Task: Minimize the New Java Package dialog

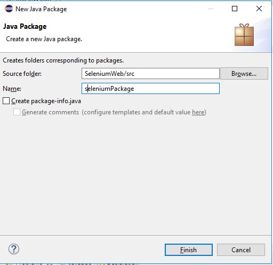Action: tap(211, 9)
